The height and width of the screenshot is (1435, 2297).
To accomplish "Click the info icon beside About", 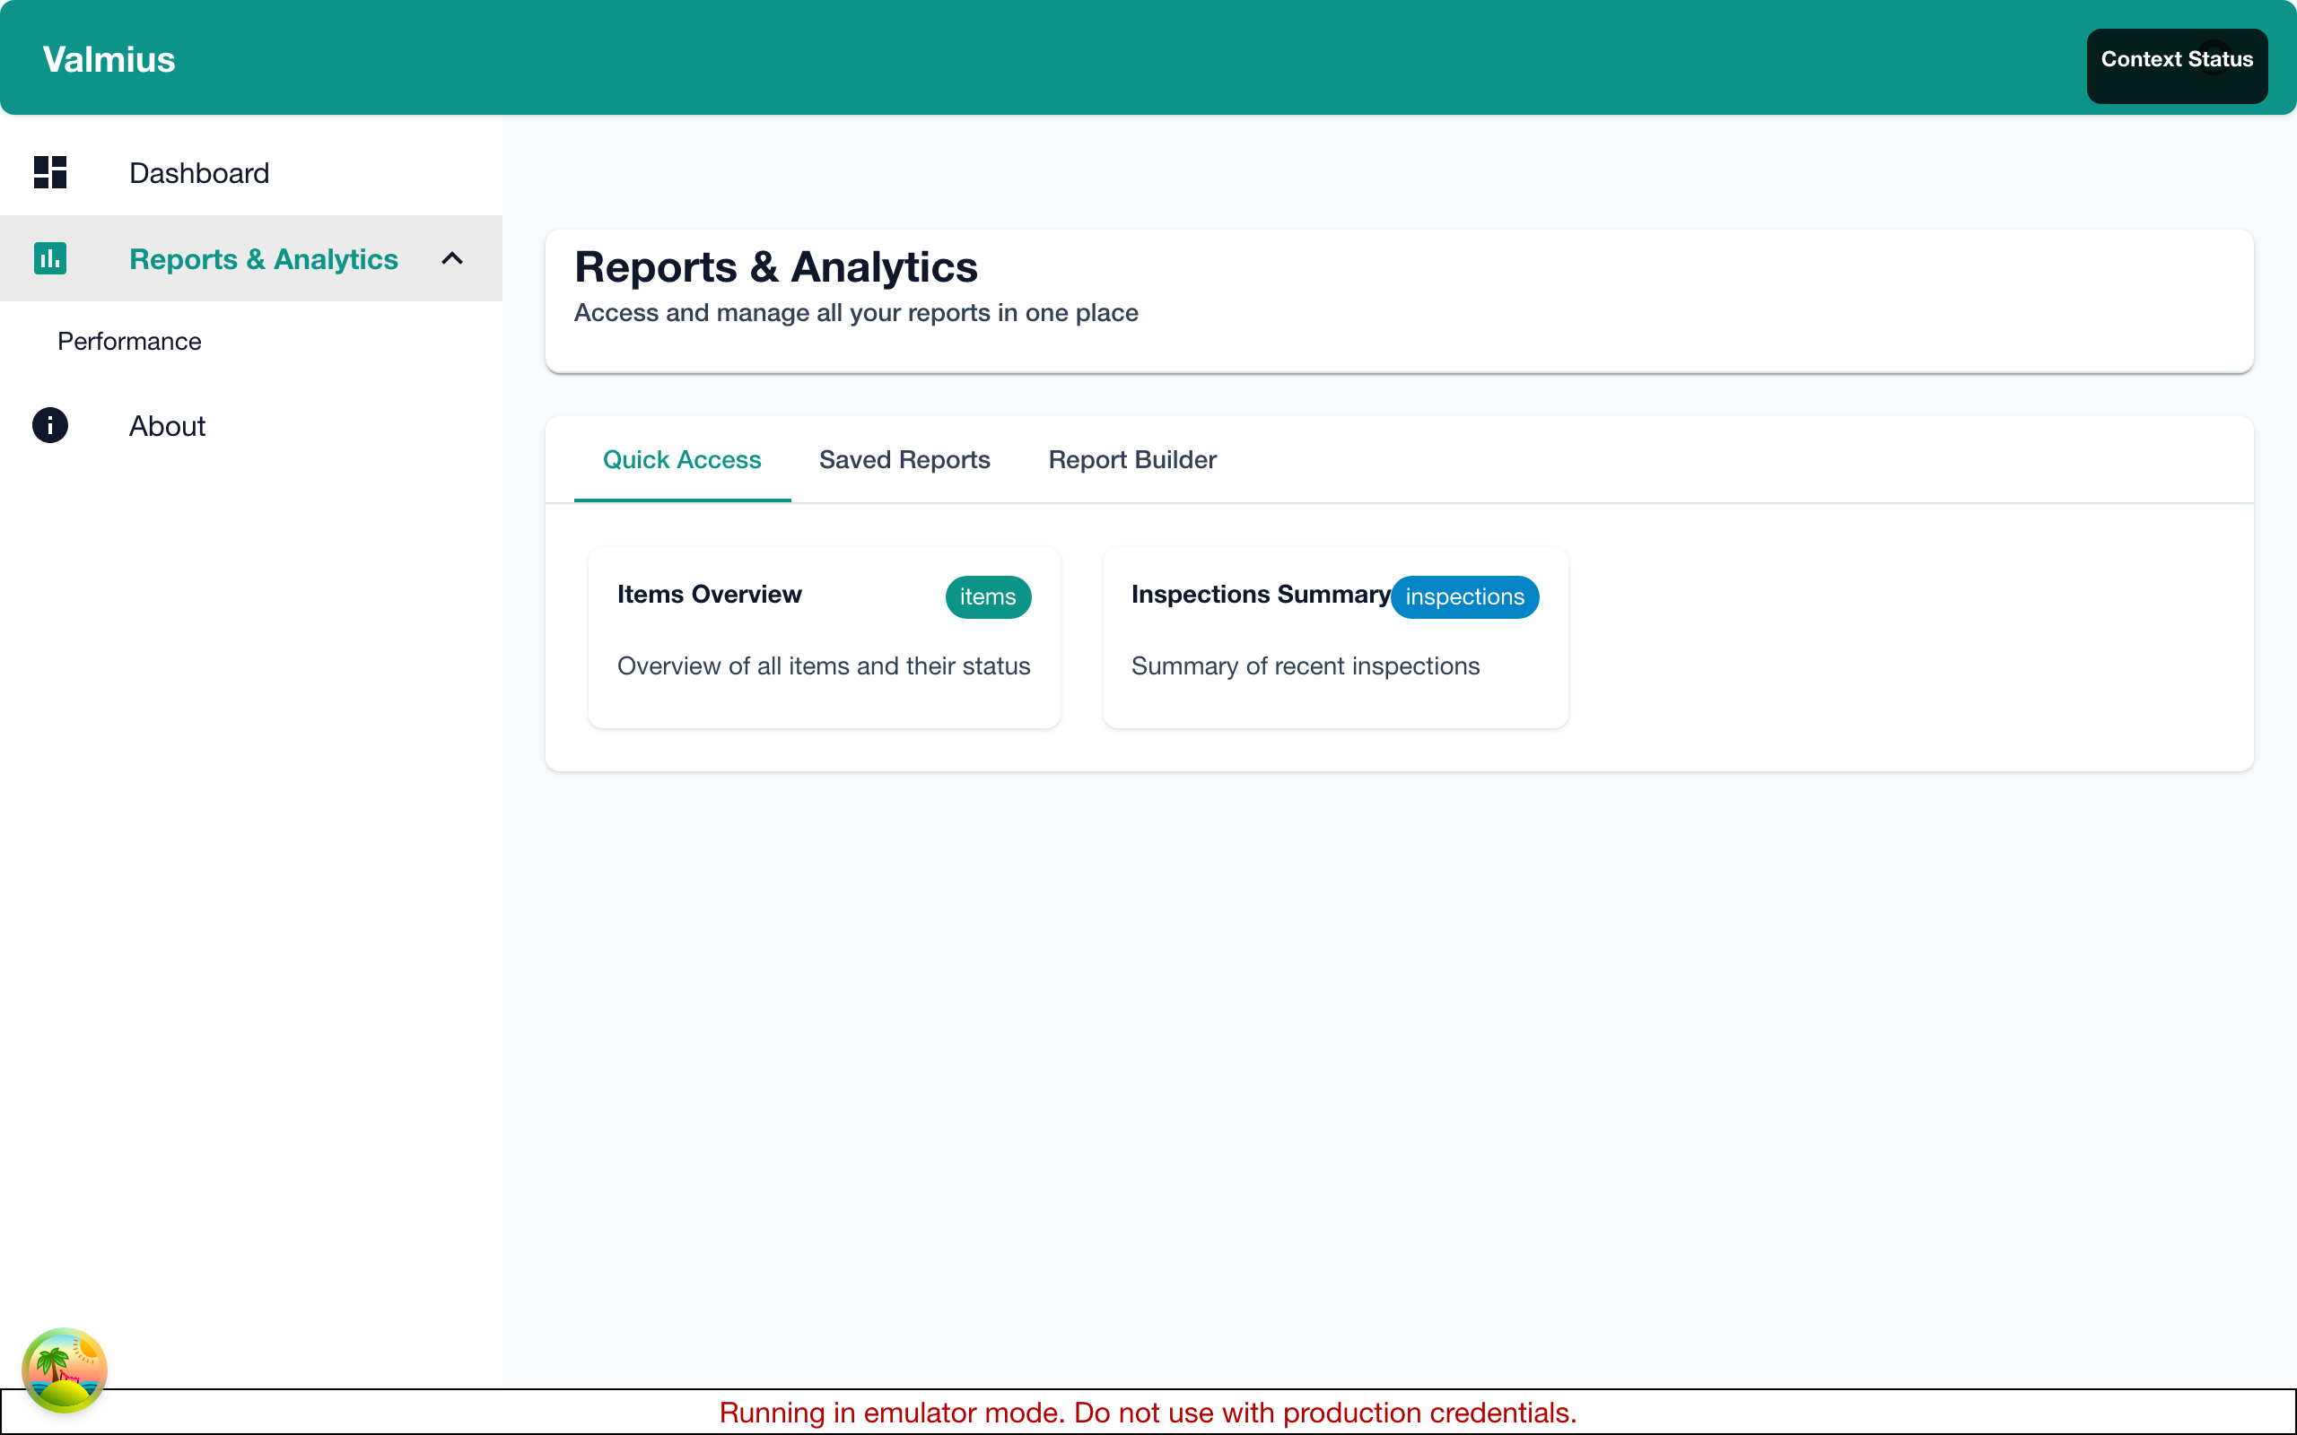I will click(x=50, y=425).
